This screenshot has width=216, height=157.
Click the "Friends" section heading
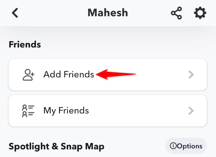[x=25, y=45]
